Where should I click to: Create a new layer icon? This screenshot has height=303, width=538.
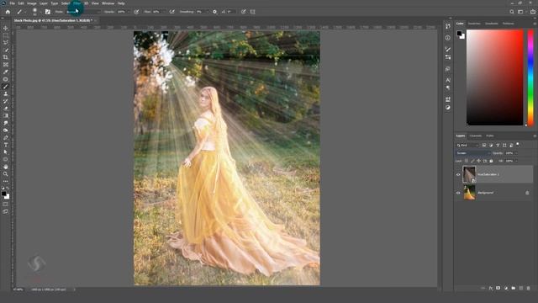pyautogui.click(x=521, y=288)
